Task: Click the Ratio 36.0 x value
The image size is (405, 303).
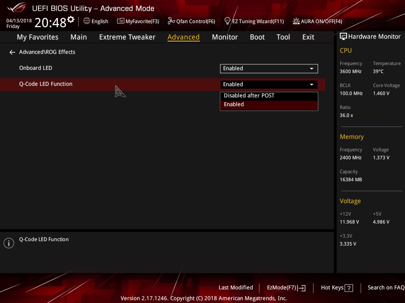Action: [x=346, y=115]
